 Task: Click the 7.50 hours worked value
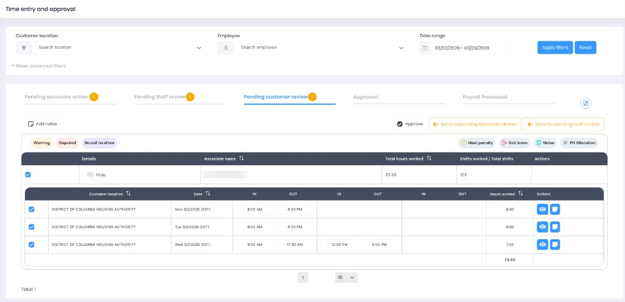510,245
